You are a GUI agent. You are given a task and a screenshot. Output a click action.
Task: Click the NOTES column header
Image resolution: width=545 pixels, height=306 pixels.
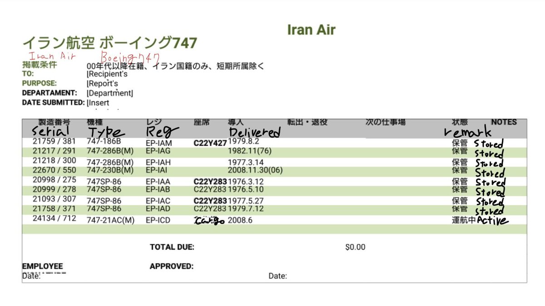tap(504, 122)
